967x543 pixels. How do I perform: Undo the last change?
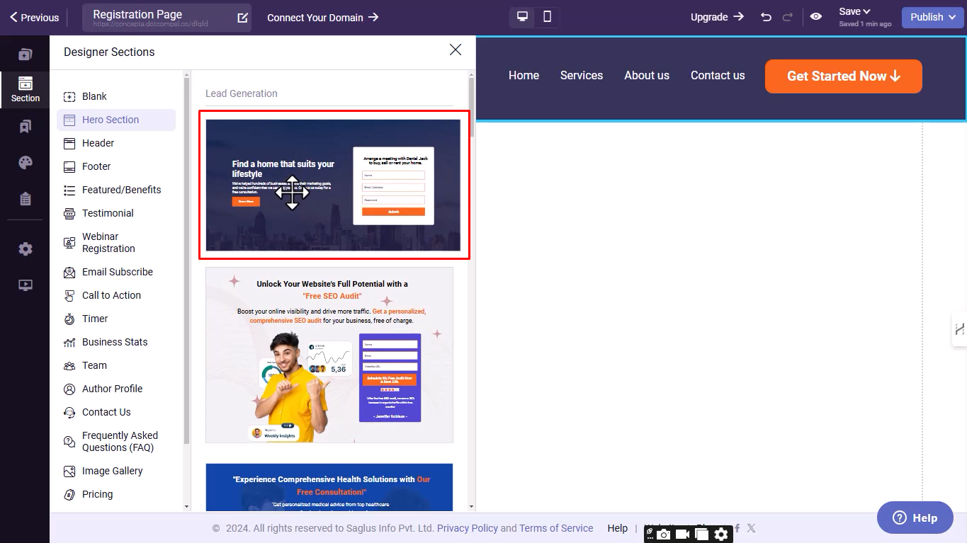[x=766, y=17]
